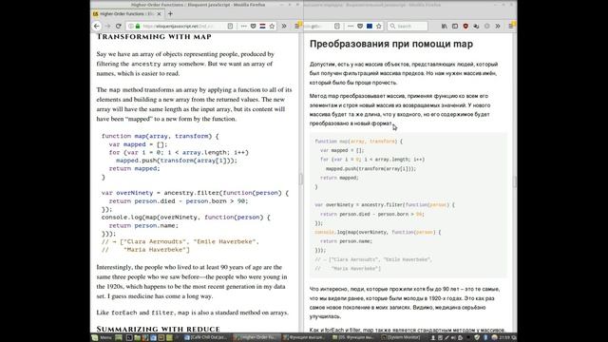Click security shield icon in system tray
Image resolution: width=608 pixels, height=342 pixels.
tap(477, 338)
